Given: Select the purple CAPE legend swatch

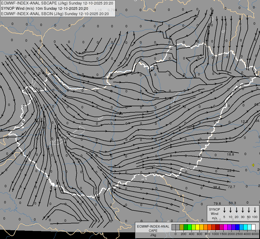Looking at the screenshot, I should 230,227.
